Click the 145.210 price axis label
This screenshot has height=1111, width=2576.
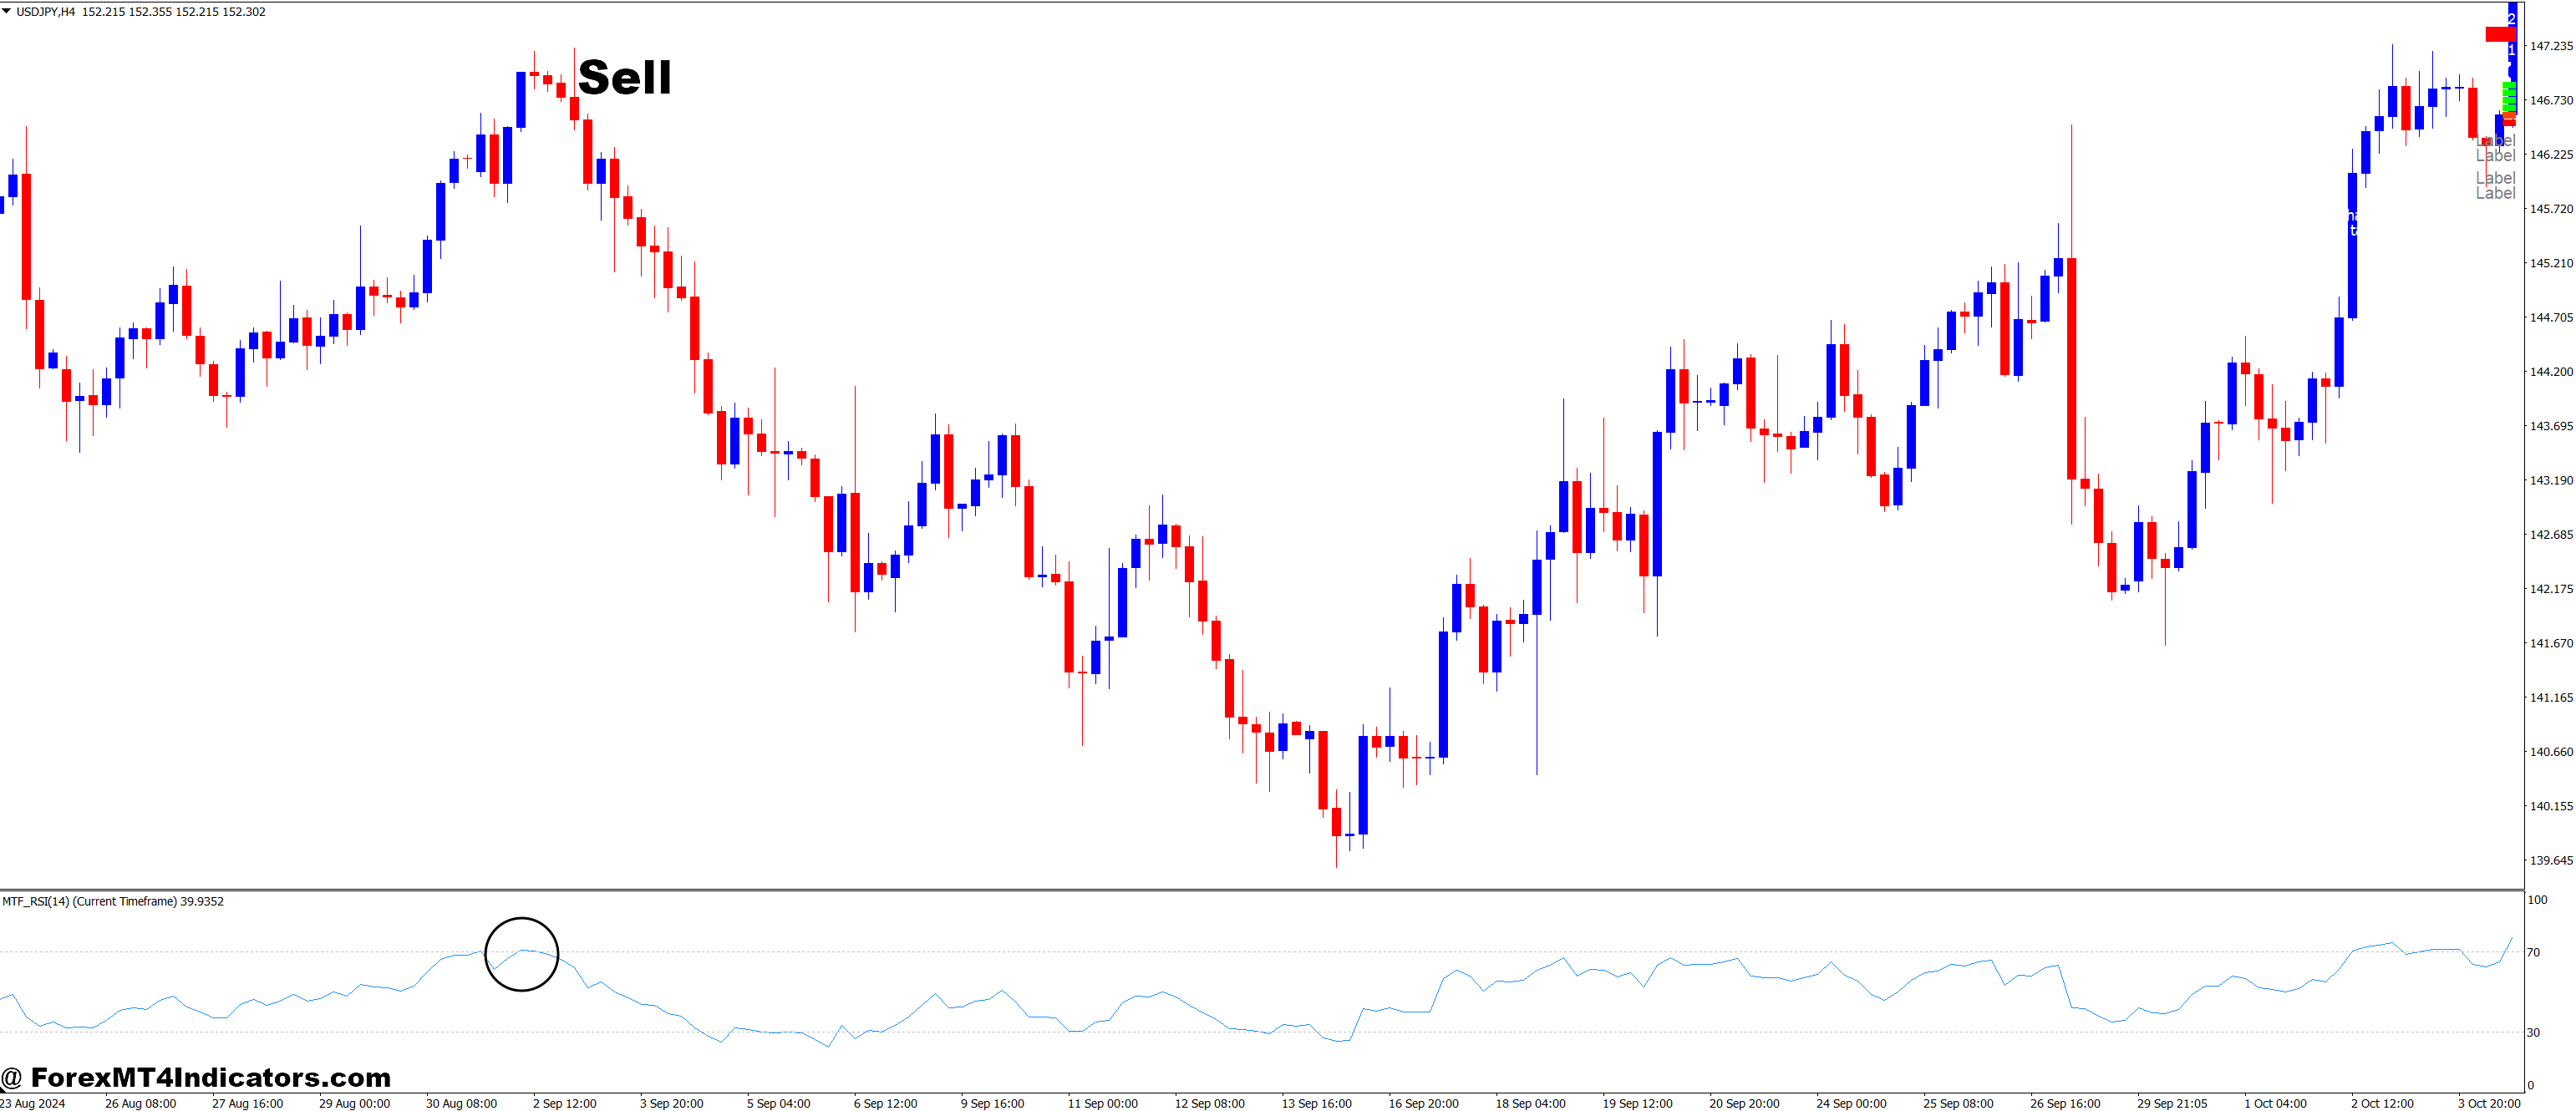[x=2551, y=263]
